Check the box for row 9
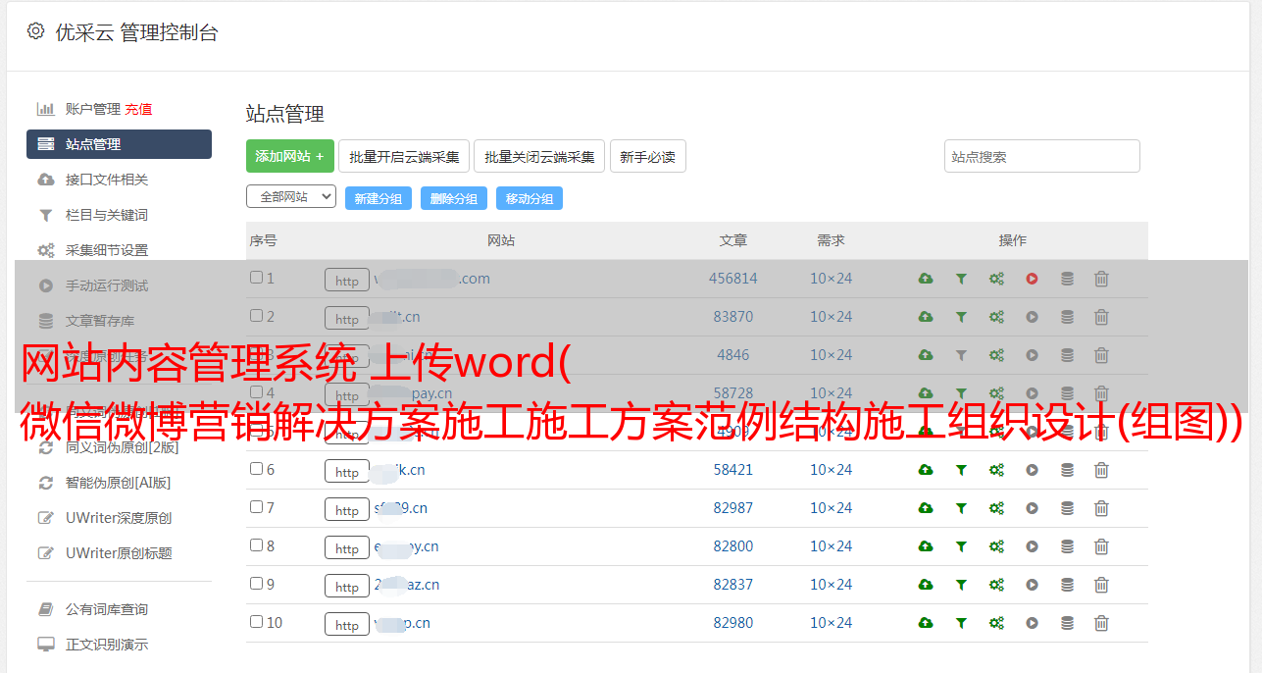 click(256, 584)
